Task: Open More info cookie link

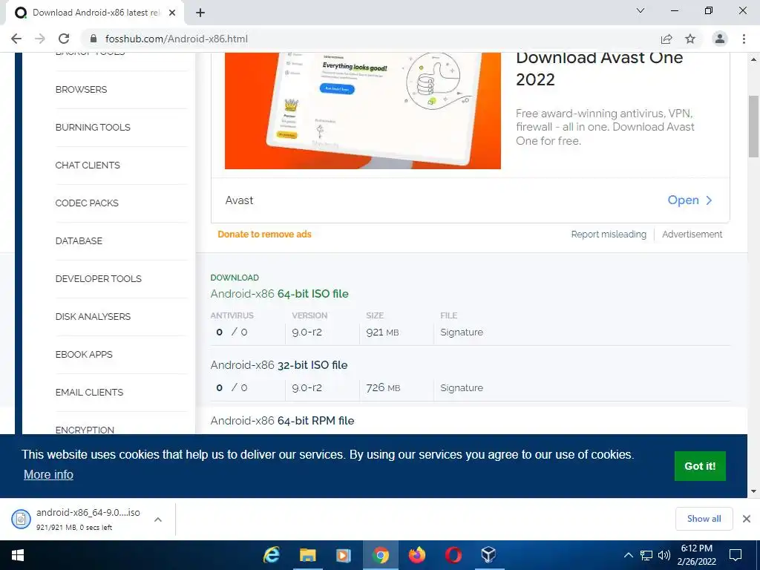Action: tap(48, 474)
